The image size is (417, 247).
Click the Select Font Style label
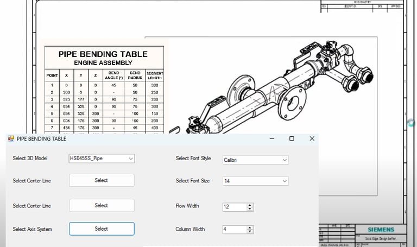tap(193, 159)
